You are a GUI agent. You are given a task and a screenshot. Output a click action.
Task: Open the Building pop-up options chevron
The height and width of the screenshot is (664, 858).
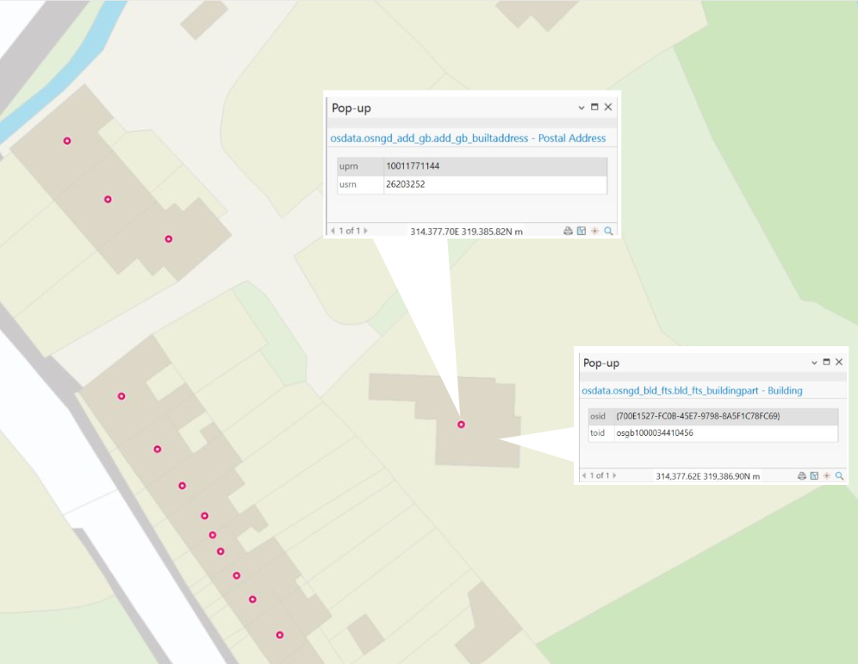[814, 363]
